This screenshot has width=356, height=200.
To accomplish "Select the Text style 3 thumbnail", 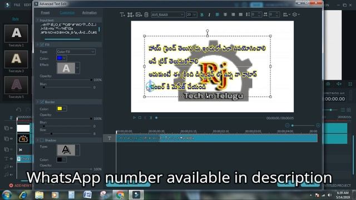I will pos(16,59).
